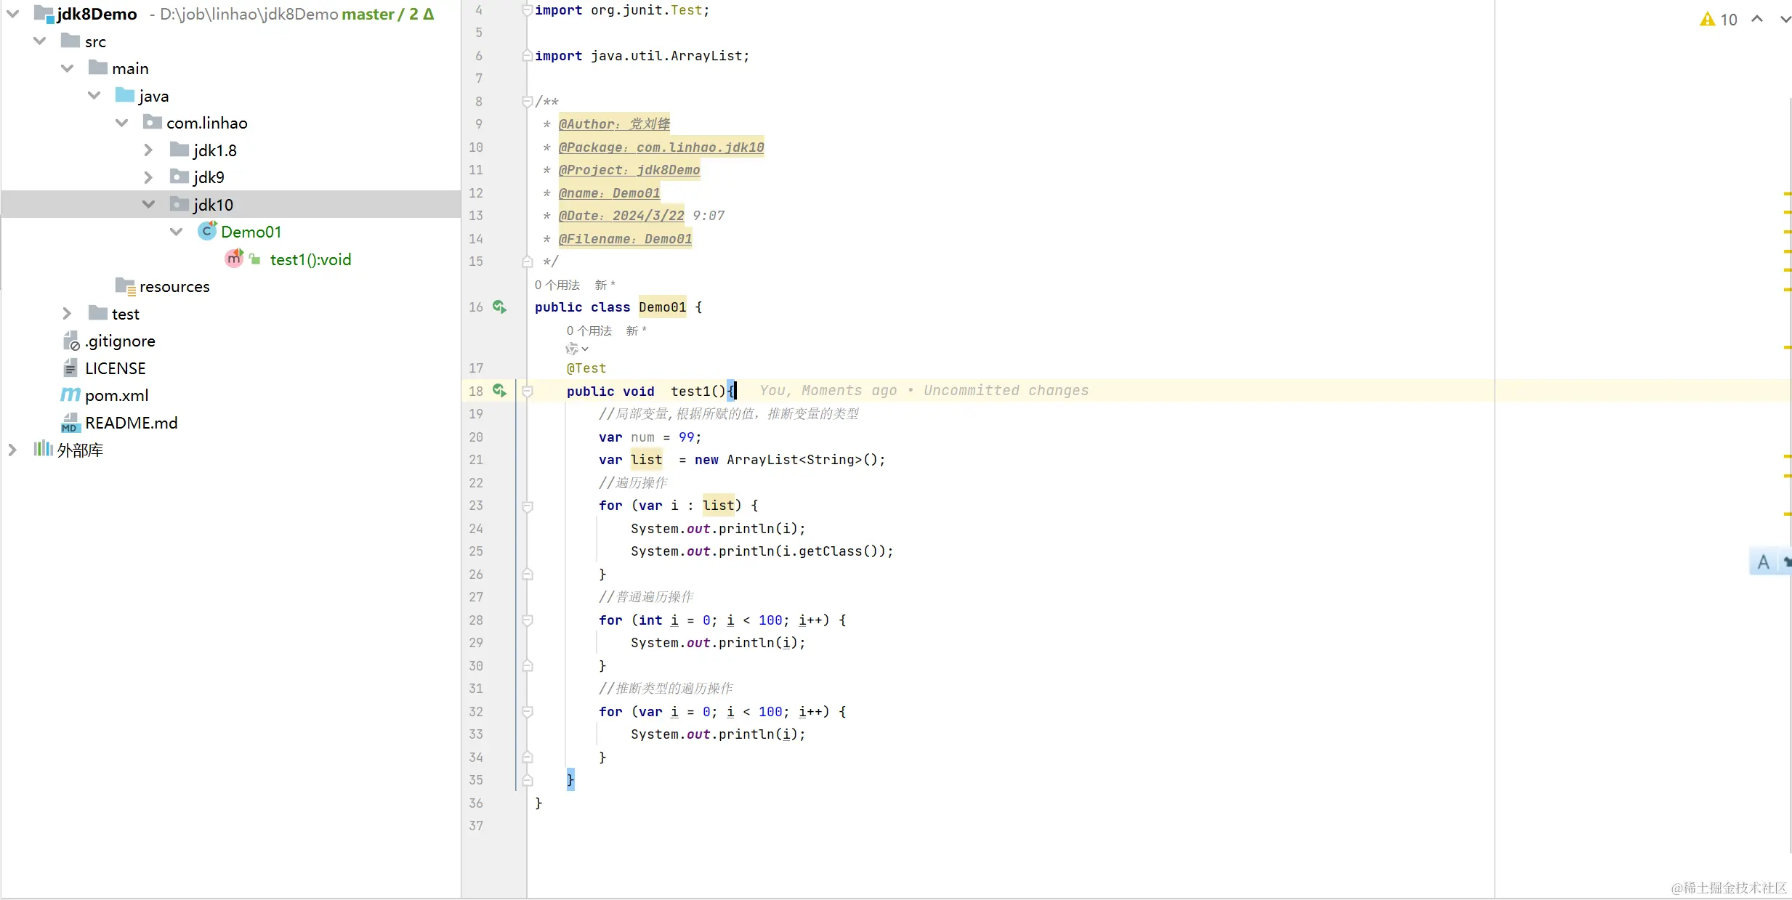Image resolution: width=1792 pixels, height=900 pixels.
Task: Click the markdown icon beside README.md
Action: pyautogui.click(x=70, y=422)
